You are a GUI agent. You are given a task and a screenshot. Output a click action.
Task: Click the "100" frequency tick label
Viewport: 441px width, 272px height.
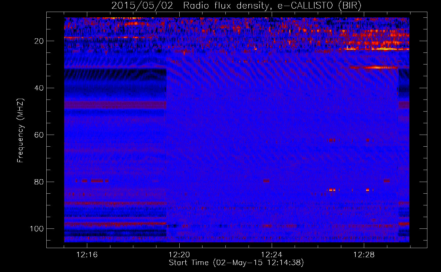pyautogui.click(x=37, y=229)
